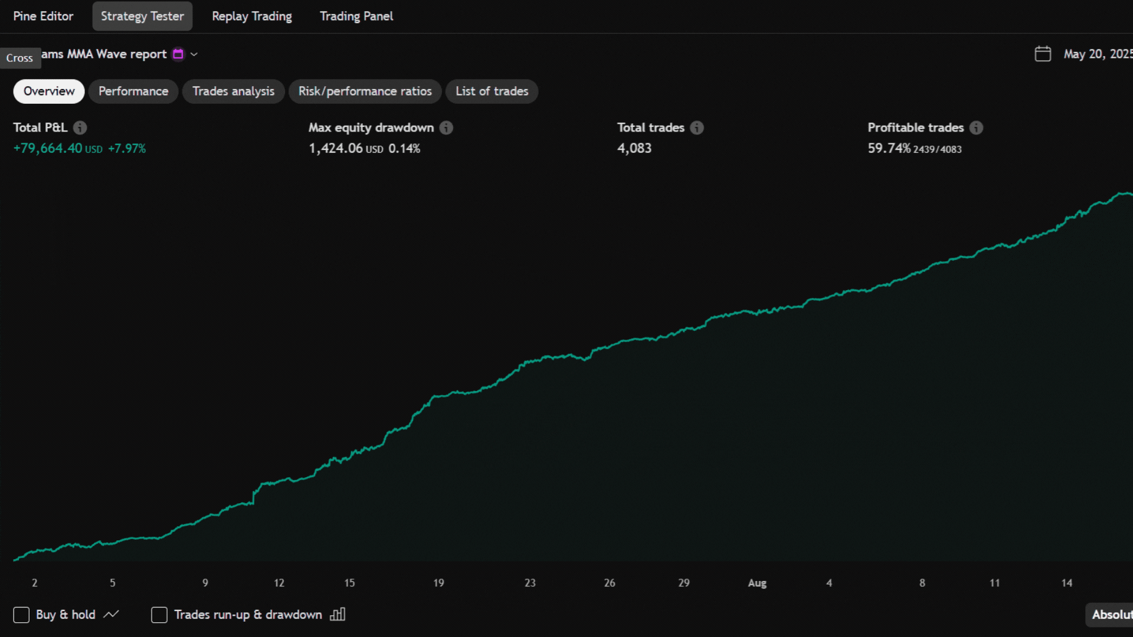
Task: Open the Replay Trading tab
Action: point(252,16)
